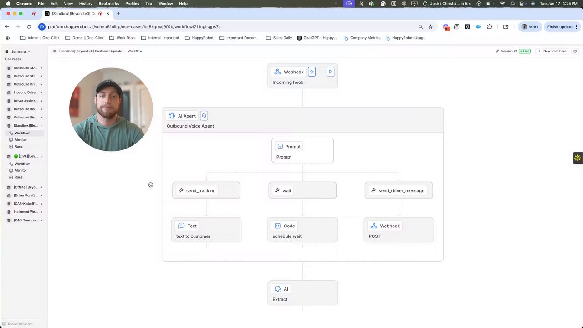Open the Prompt node
The width and height of the screenshot is (583, 328).
302,151
